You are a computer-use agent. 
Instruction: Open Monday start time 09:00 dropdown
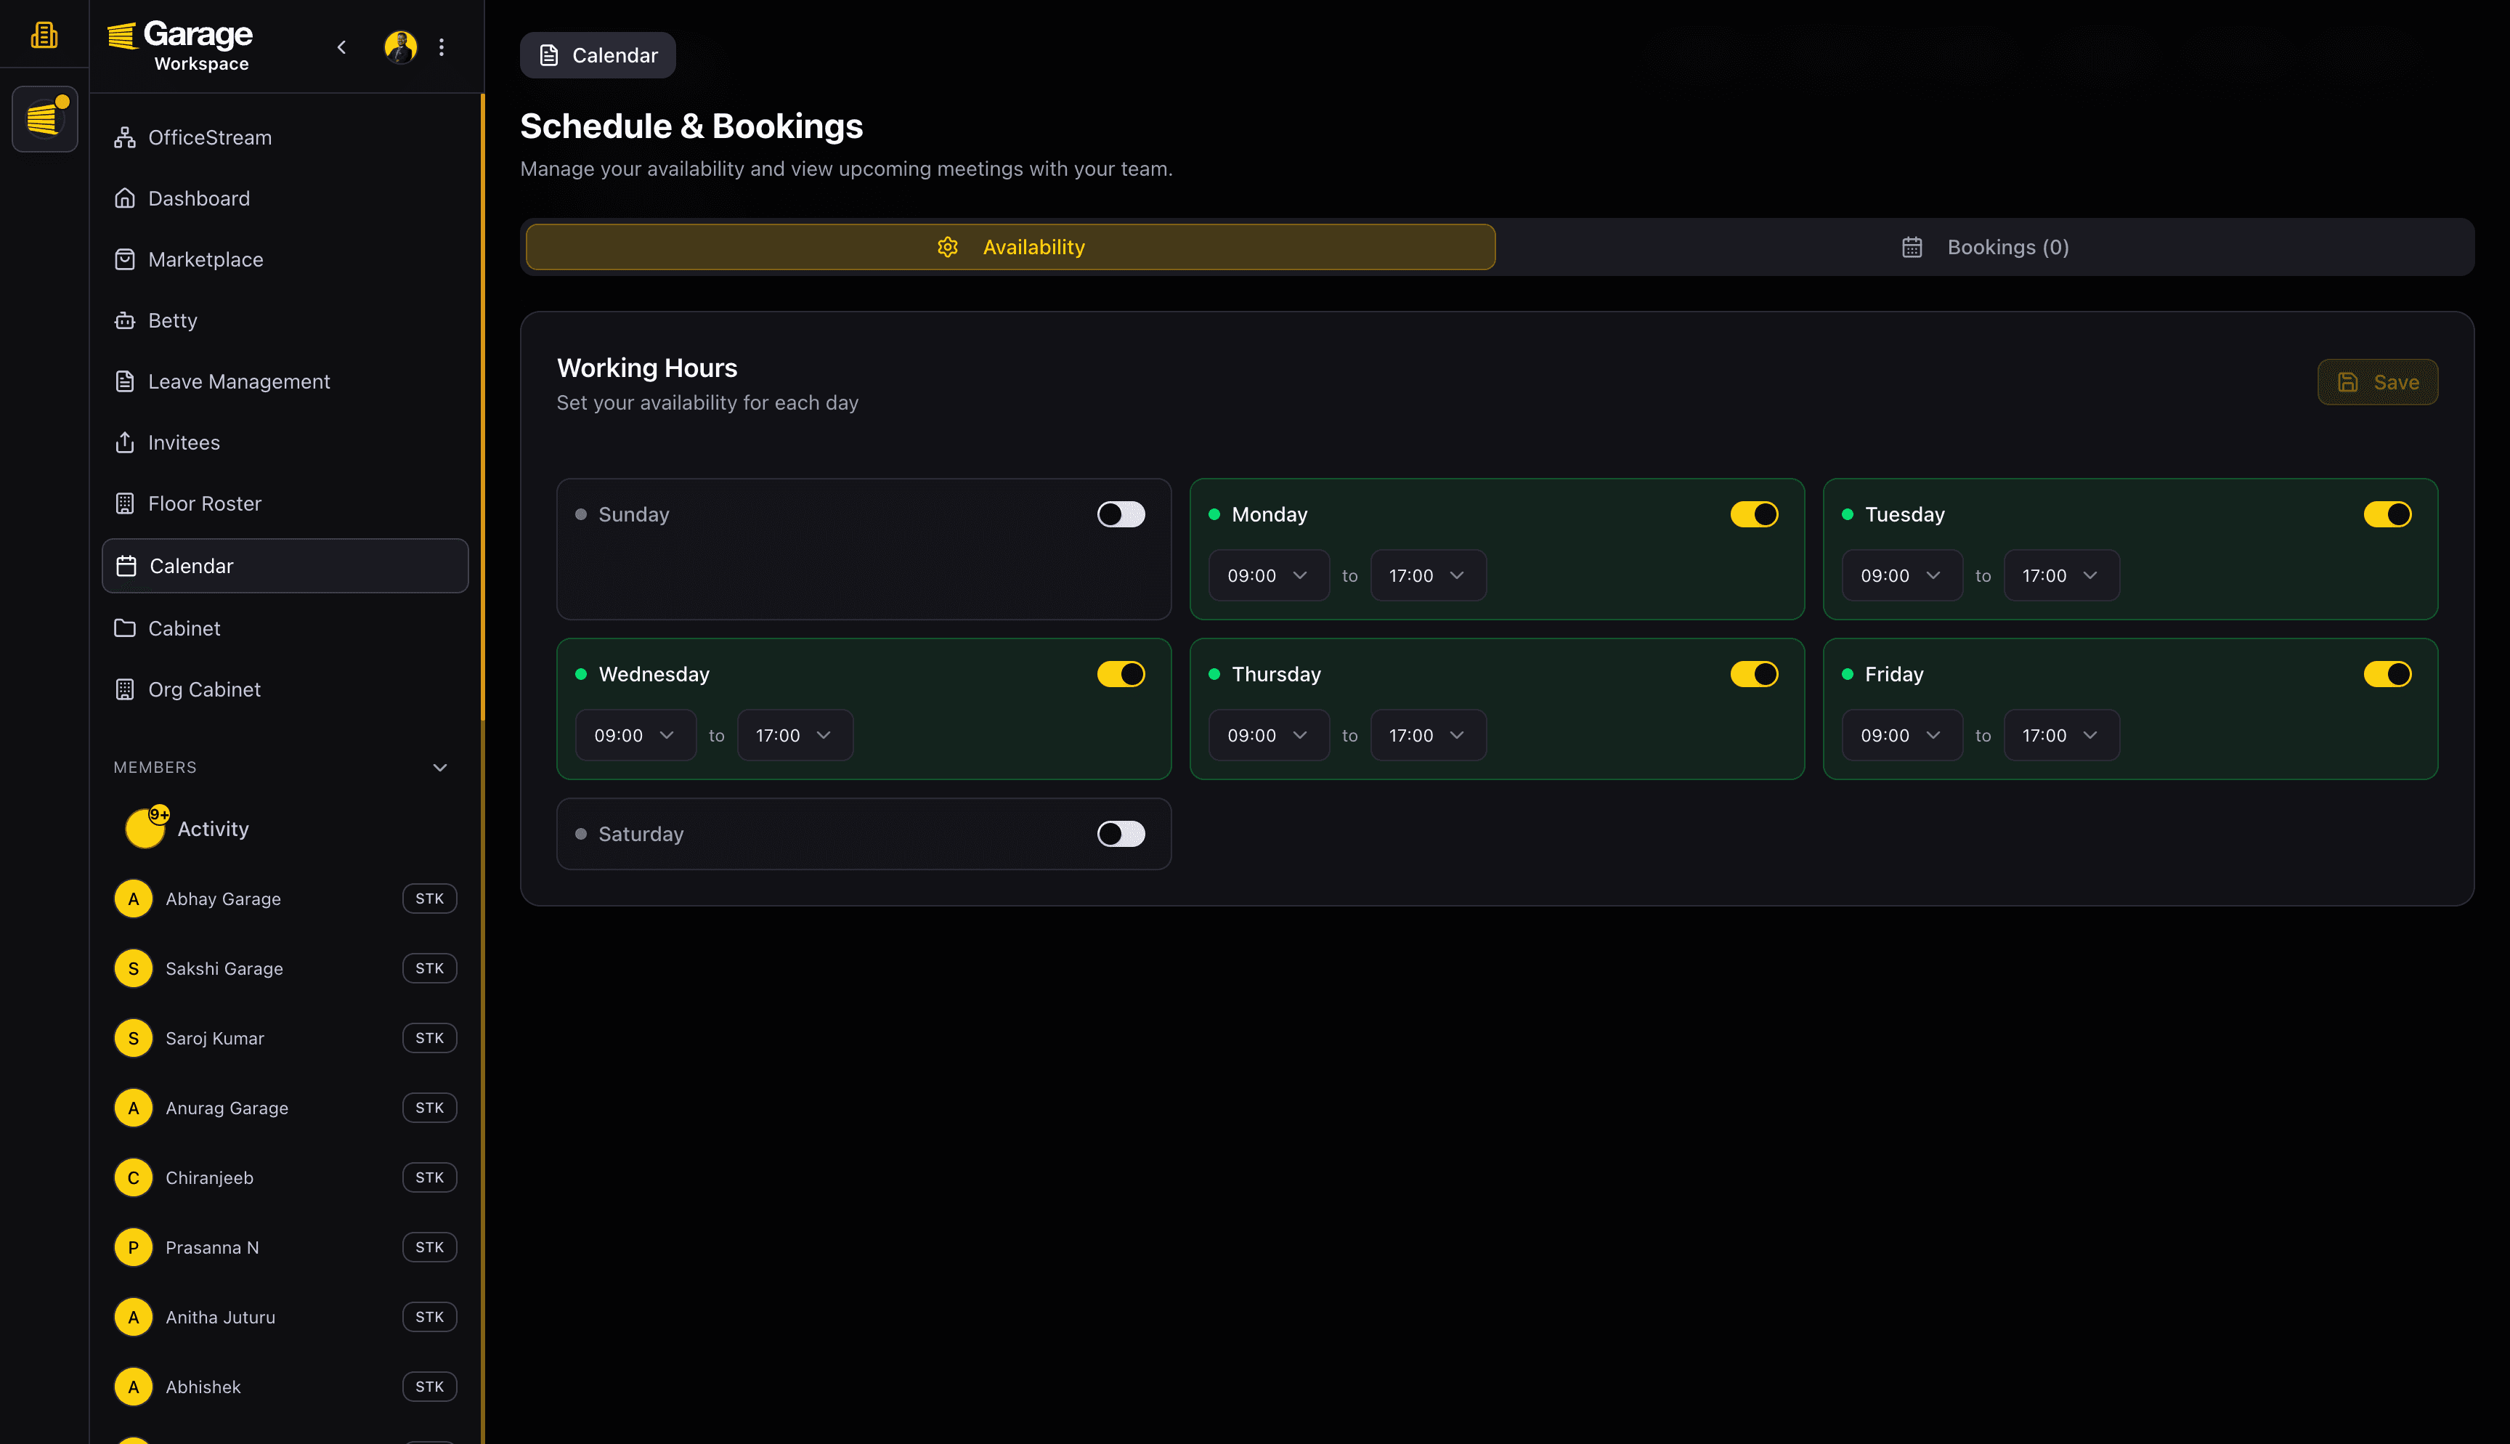tap(1268, 575)
